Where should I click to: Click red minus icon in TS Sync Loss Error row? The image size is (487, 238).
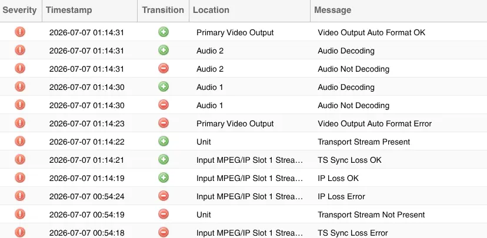164,232
